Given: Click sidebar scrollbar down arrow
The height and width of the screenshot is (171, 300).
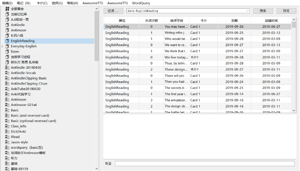Looking at the screenshot, I should click(x=97, y=169).
